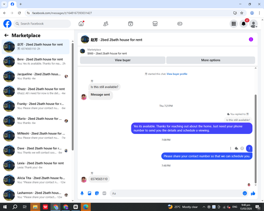Reload the page in Chrome
Image resolution: width=264 pixels, height=211 pixels.
(20, 13)
